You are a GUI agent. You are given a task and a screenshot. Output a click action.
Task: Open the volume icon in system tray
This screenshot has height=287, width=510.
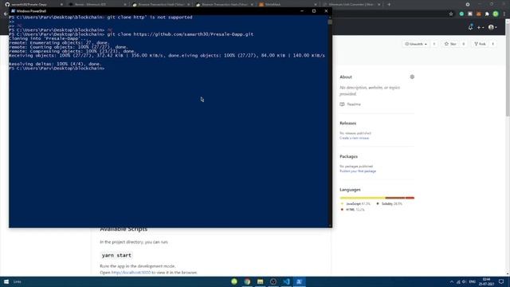[x=464, y=281]
